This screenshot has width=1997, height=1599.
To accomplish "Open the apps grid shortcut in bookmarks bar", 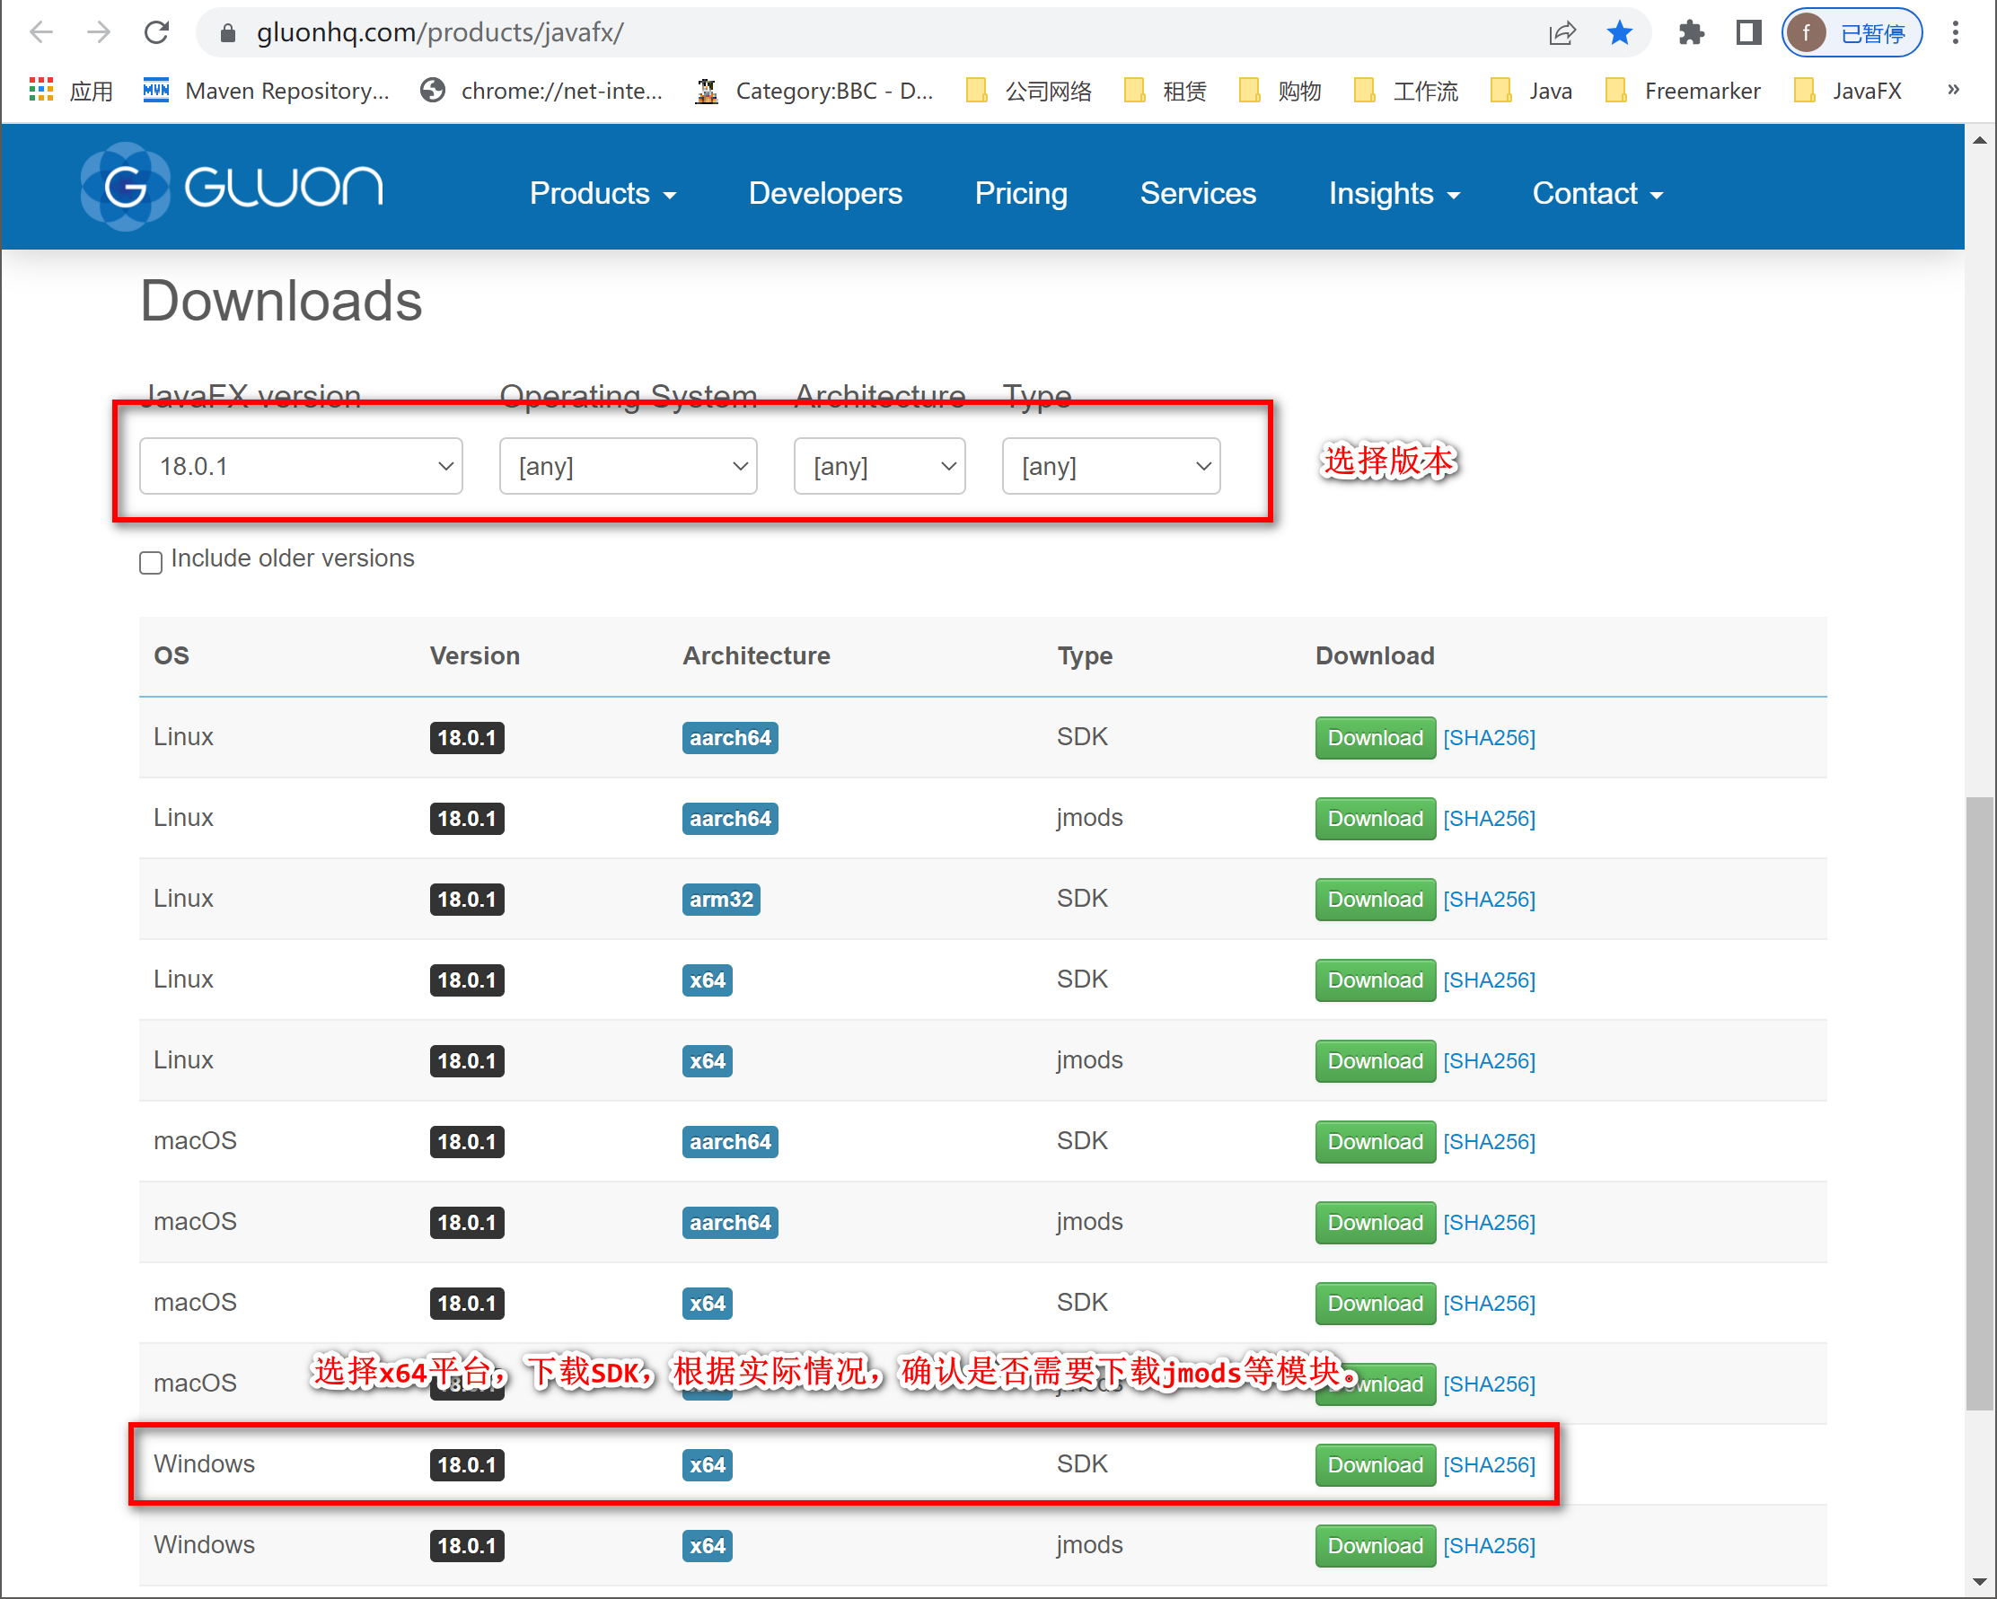I will [x=70, y=91].
